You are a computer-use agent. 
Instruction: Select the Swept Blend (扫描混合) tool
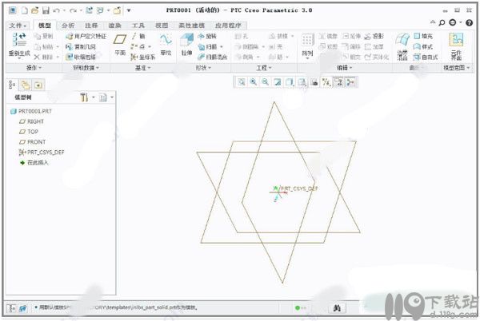[x=212, y=57]
